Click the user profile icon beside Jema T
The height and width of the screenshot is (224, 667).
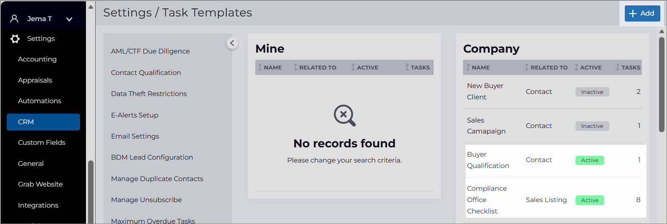14,19
